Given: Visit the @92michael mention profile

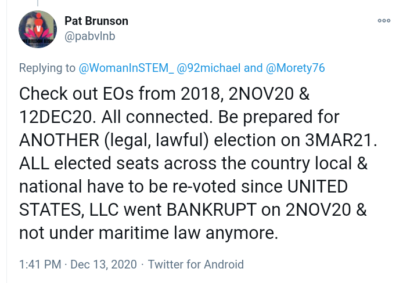Looking at the screenshot, I should pyautogui.click(x=208, y=68).
